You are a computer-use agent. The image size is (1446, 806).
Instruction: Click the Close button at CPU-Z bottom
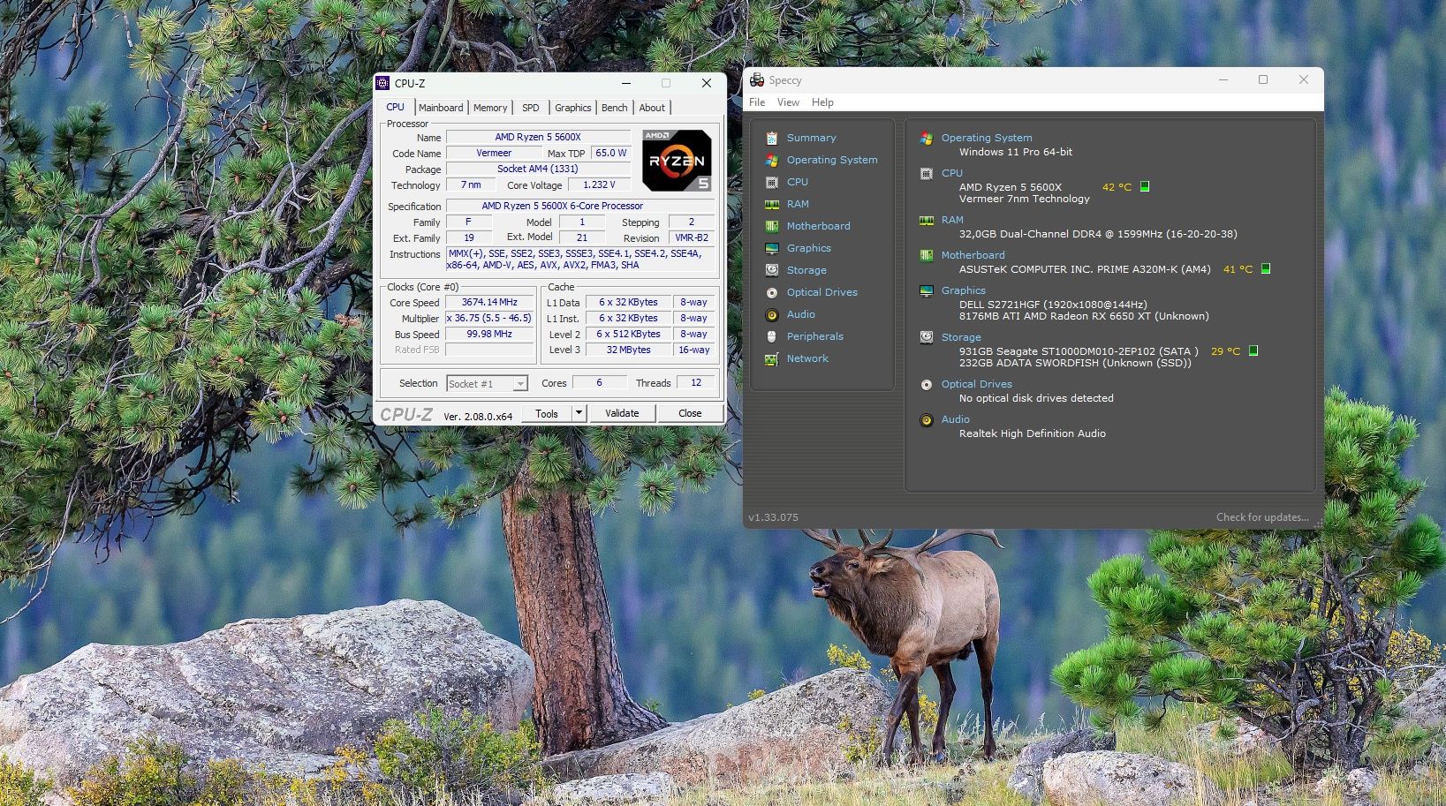click(x=690, y=413)
